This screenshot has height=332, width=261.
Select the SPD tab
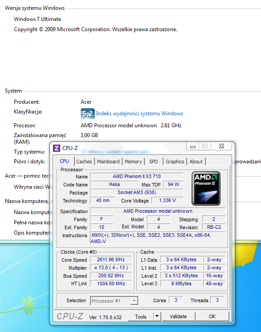pos(153,162)
